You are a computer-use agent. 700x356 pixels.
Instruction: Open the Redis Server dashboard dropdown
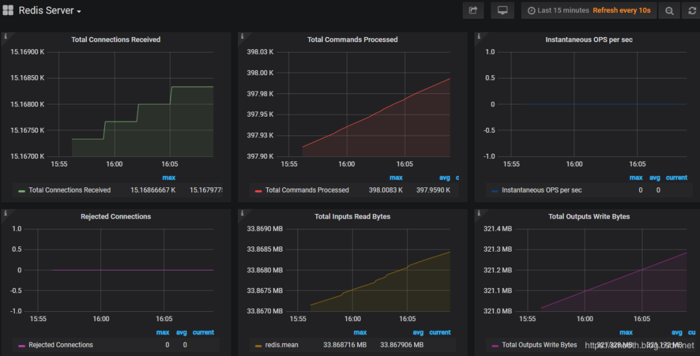coord(49,10)
